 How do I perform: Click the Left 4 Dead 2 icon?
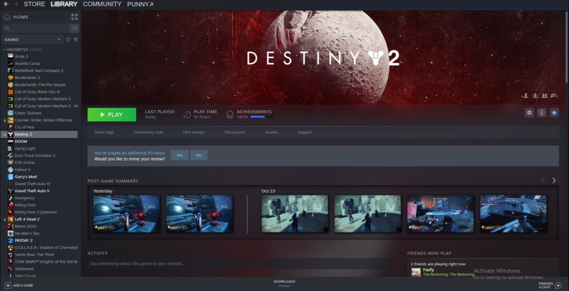tap(10, 219)
